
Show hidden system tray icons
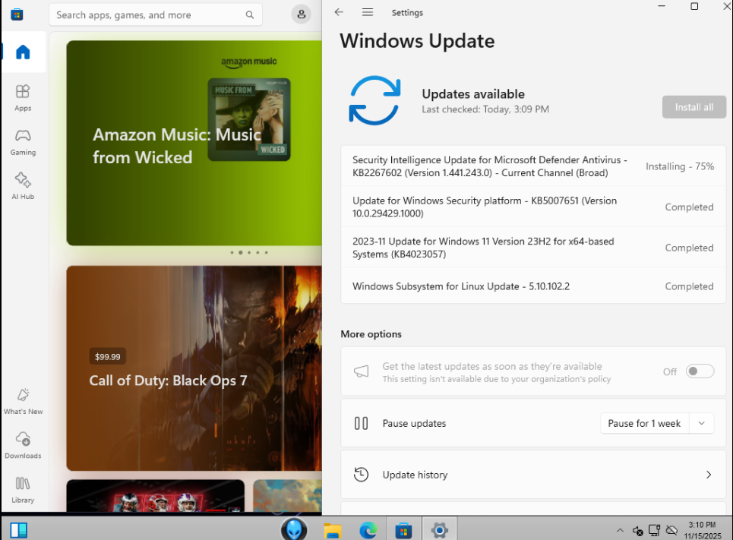click(620, 530)
